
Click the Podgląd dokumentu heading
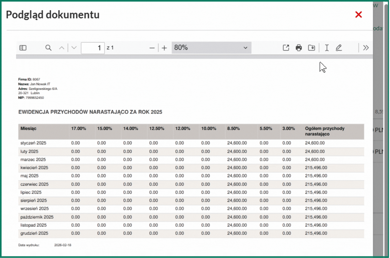click(53, 15)
